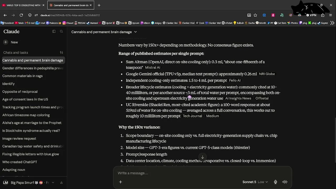The width and height of the screenshot is (336, 189).
Task: Open 'Adapting noun' chat
Action: click(x=33, y=170)
